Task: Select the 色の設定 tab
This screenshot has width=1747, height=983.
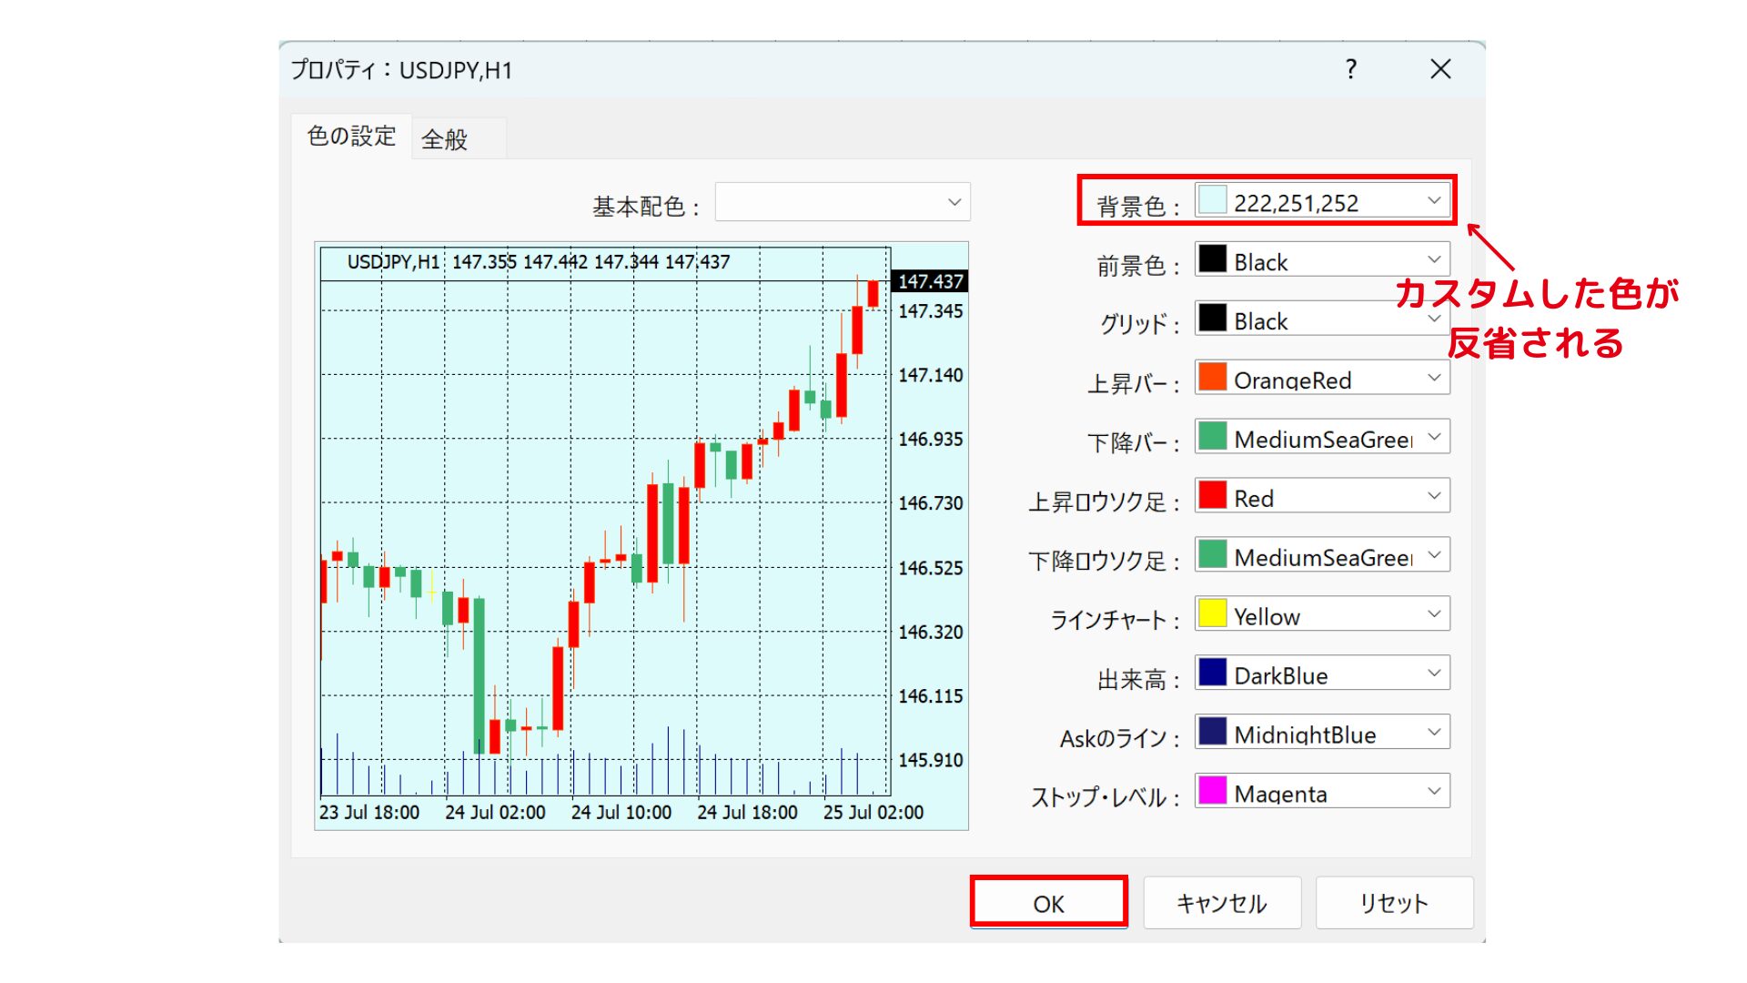Action: [x=351, y=137]
